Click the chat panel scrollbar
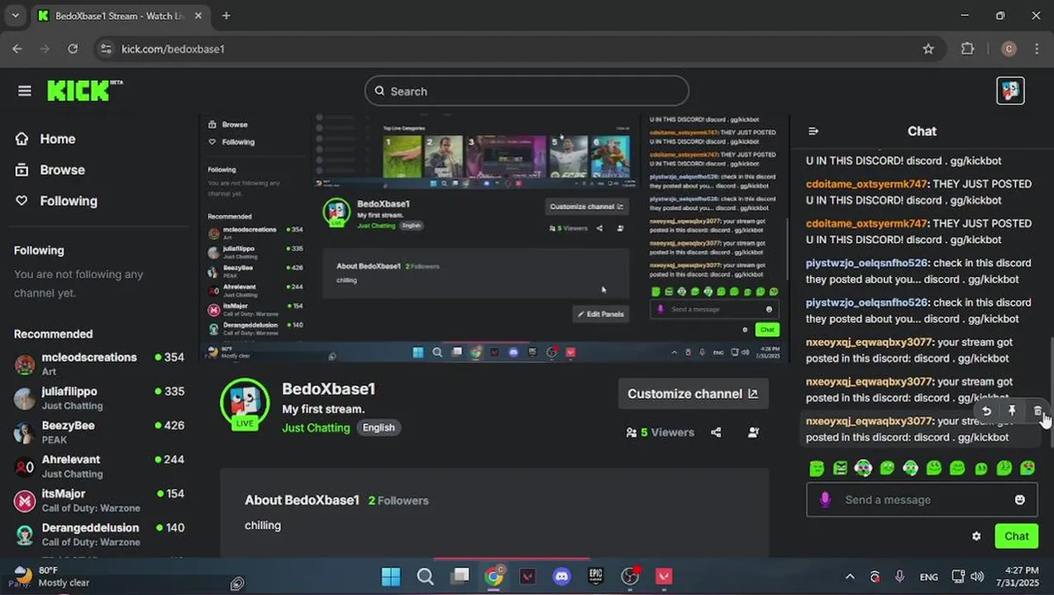1054x595 pixels. tap(1051, 392)
